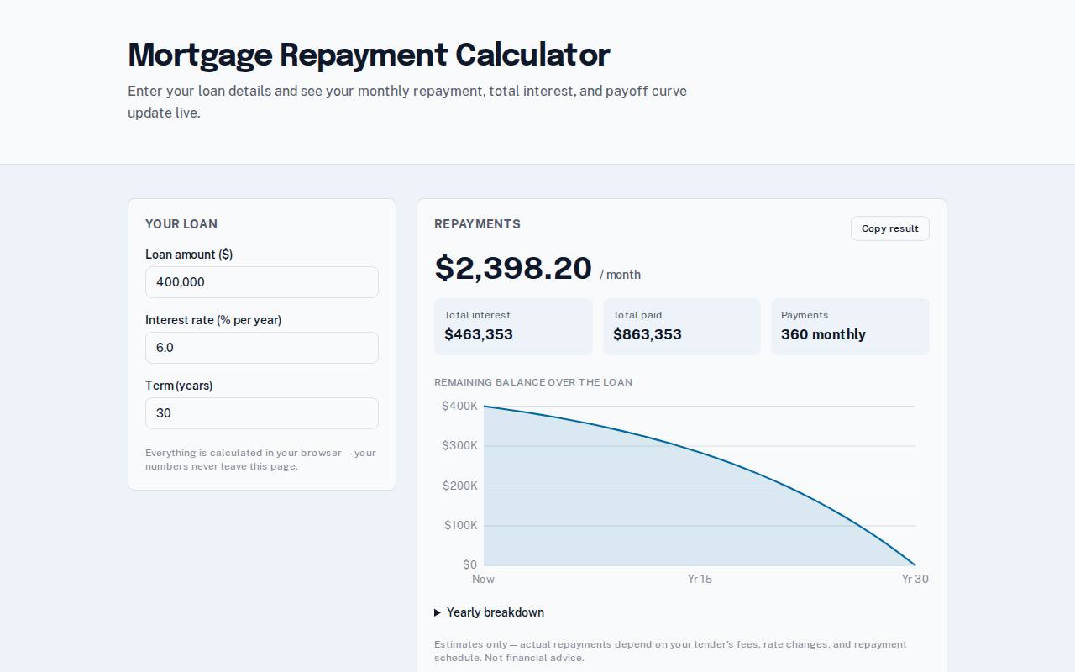
Task: Click into the Term (years) field
Action: (262, 413)
